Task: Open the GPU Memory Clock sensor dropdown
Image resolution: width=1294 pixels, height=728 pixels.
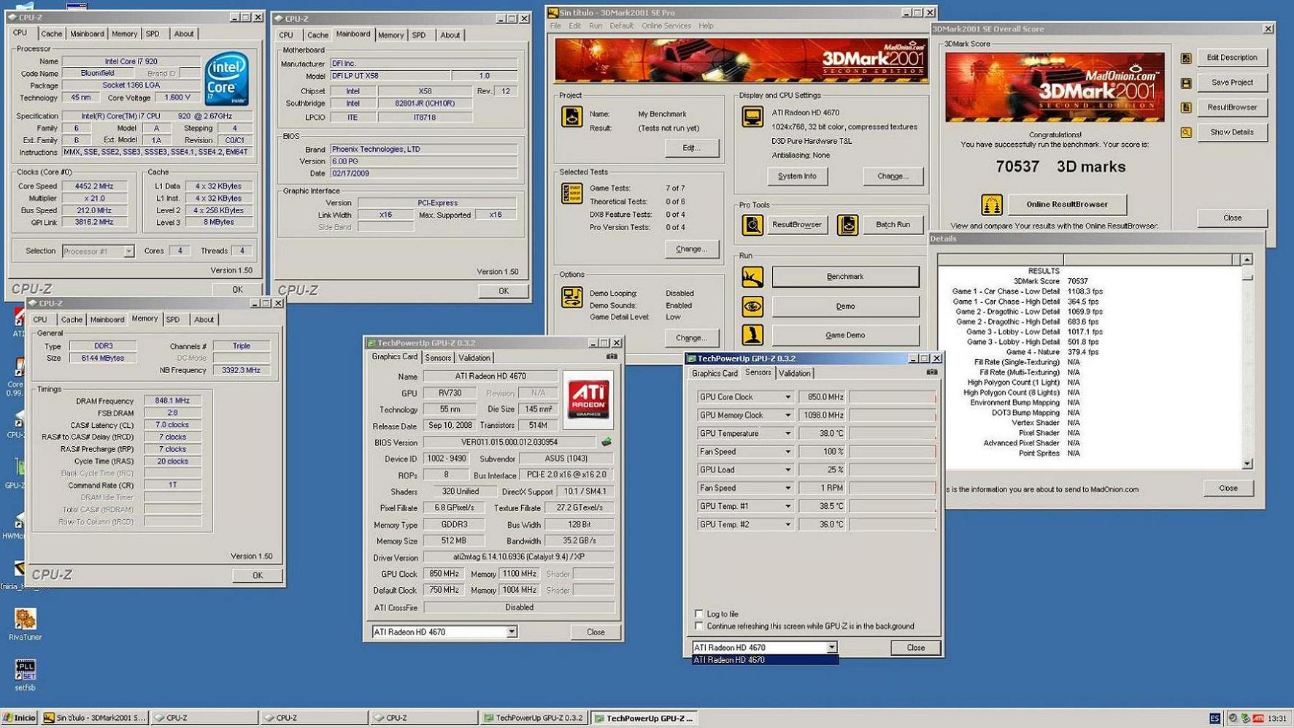Action: click(x=787, y=415)
